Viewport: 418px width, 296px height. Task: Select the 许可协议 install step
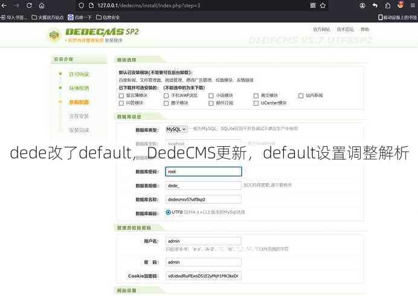[x=79, y=74]
